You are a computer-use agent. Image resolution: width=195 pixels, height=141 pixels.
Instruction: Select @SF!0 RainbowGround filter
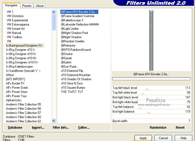coord(76,50)
